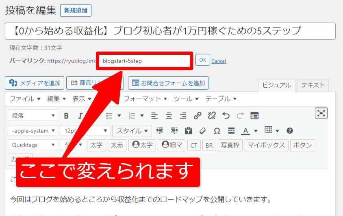Click the 細マ quicktag button

pyautogui.click(x=171, y=145)
